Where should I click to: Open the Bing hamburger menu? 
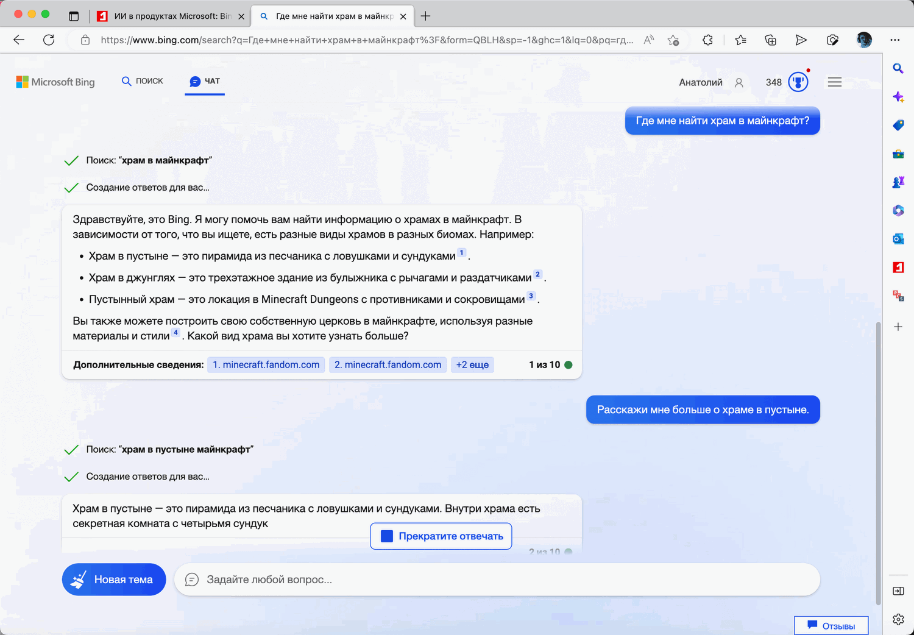(835, 82)
